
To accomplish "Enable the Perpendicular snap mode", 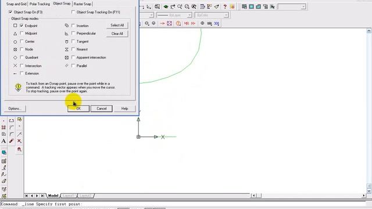I will 73,34.
